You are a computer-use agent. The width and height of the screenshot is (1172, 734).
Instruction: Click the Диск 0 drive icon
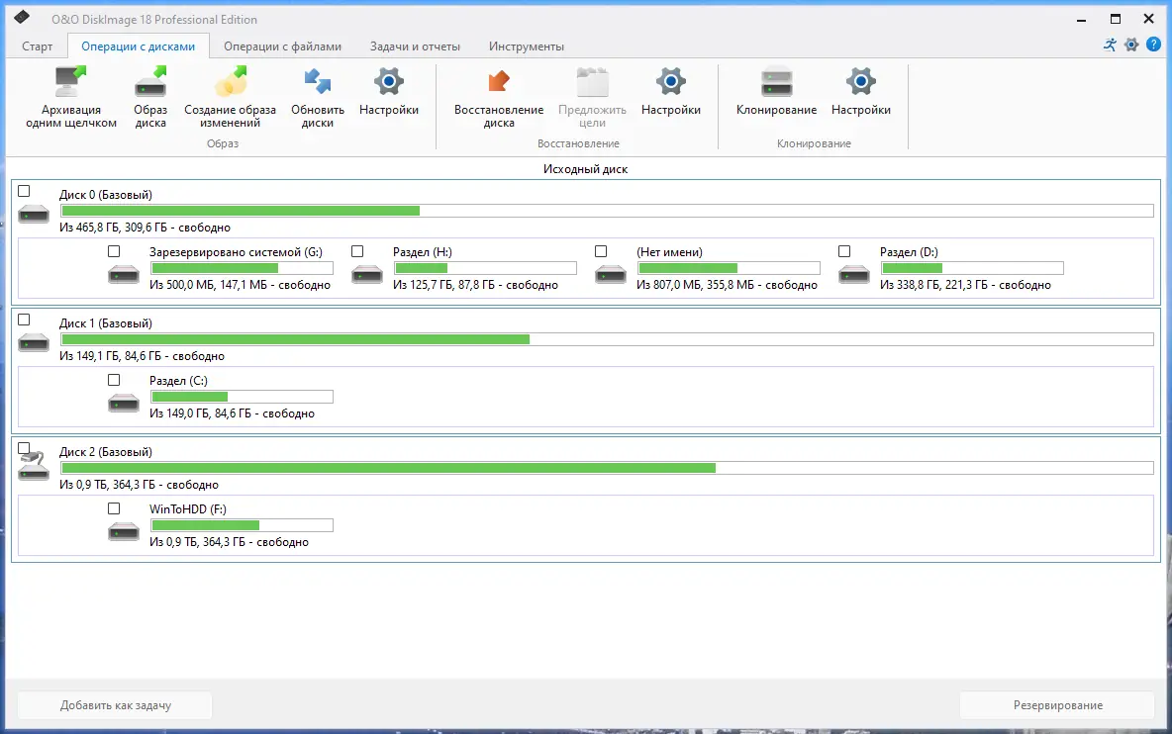tap(34, 215)
